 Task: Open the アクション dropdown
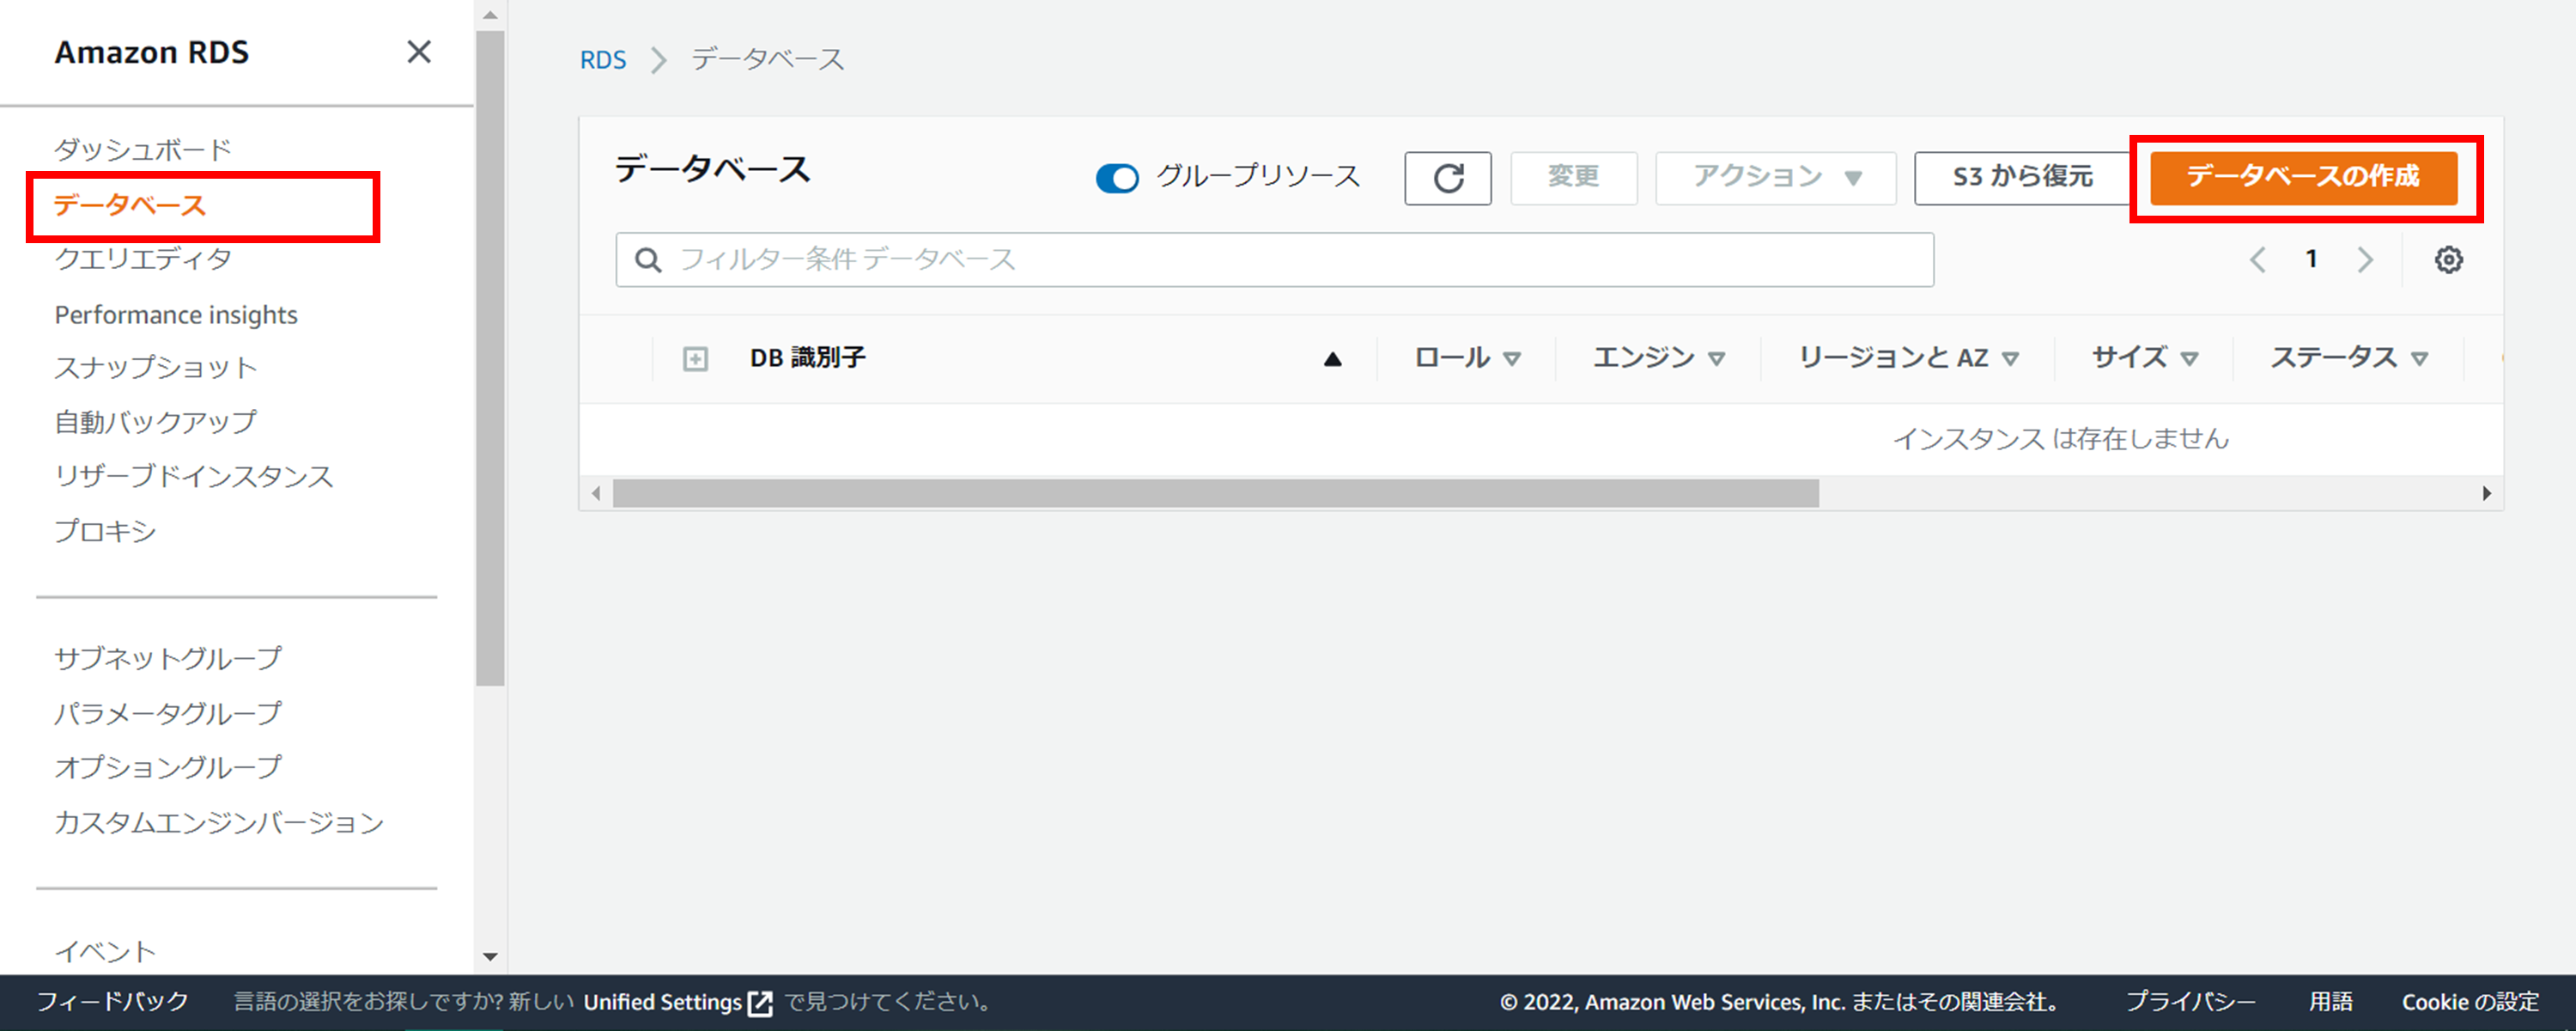point(1774,177)
